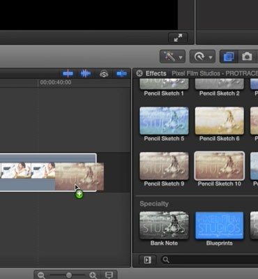This screenshot has width=258, height=279.
Task: Click the Pencil Sketch 9 label
Action: click(164, 183)
